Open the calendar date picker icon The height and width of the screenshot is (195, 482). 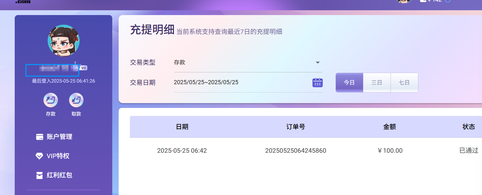(x=317, y=83)
